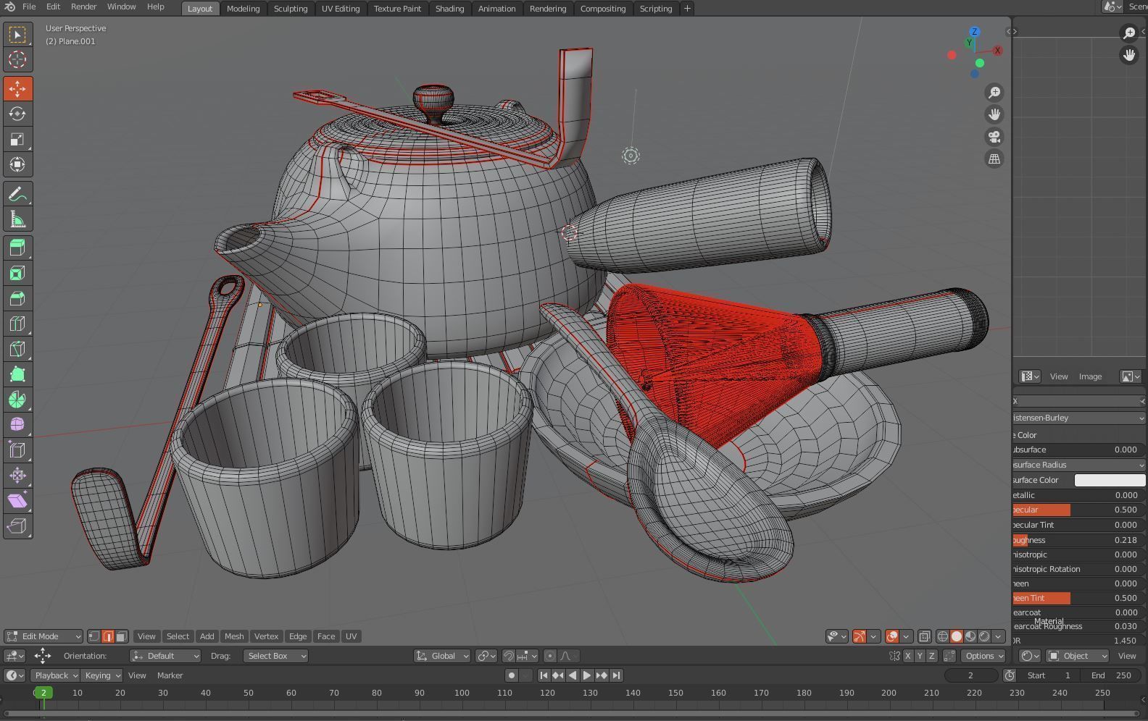Select the Measure tool
Screen dimensions: 1148x721
17,219
